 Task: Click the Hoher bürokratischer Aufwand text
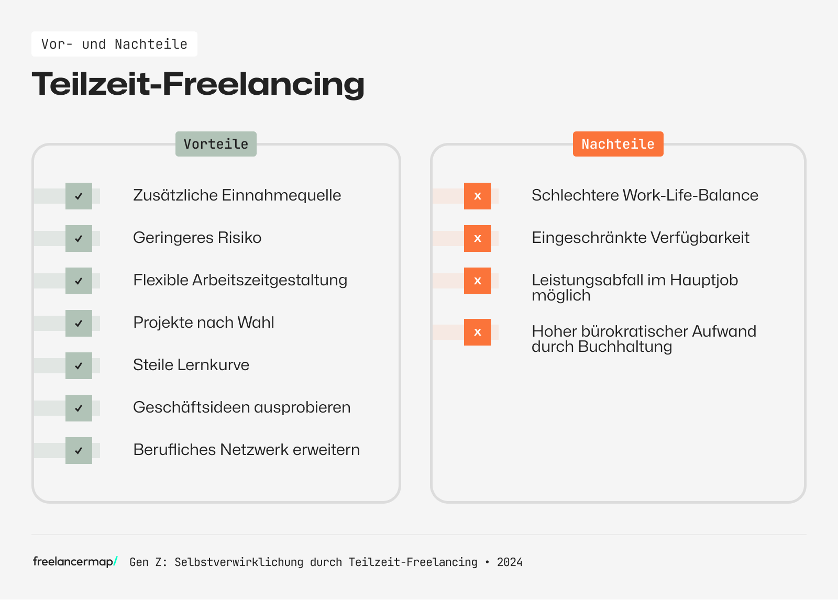pos(644,338)
